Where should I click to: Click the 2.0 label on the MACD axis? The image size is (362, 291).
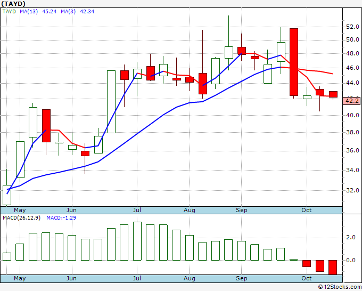coord(351,237)
